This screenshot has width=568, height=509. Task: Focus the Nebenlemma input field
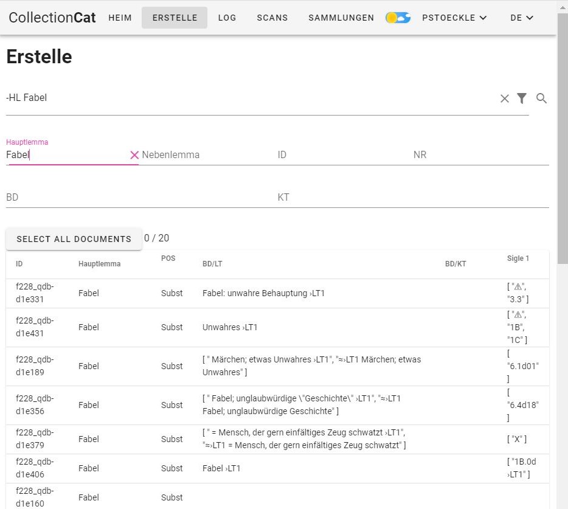[207, 155]
